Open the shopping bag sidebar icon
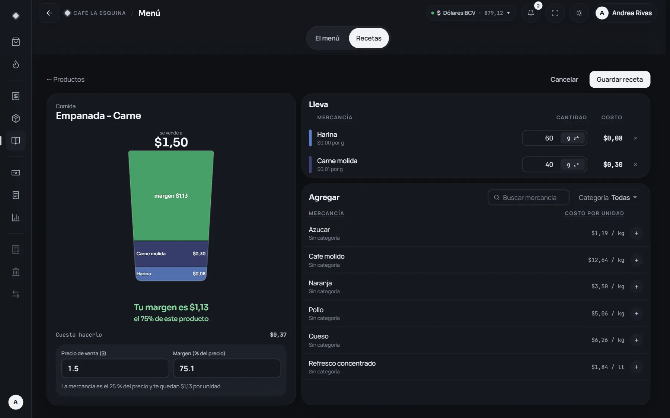This screenshot has height=418, width=670. (16, 42)
